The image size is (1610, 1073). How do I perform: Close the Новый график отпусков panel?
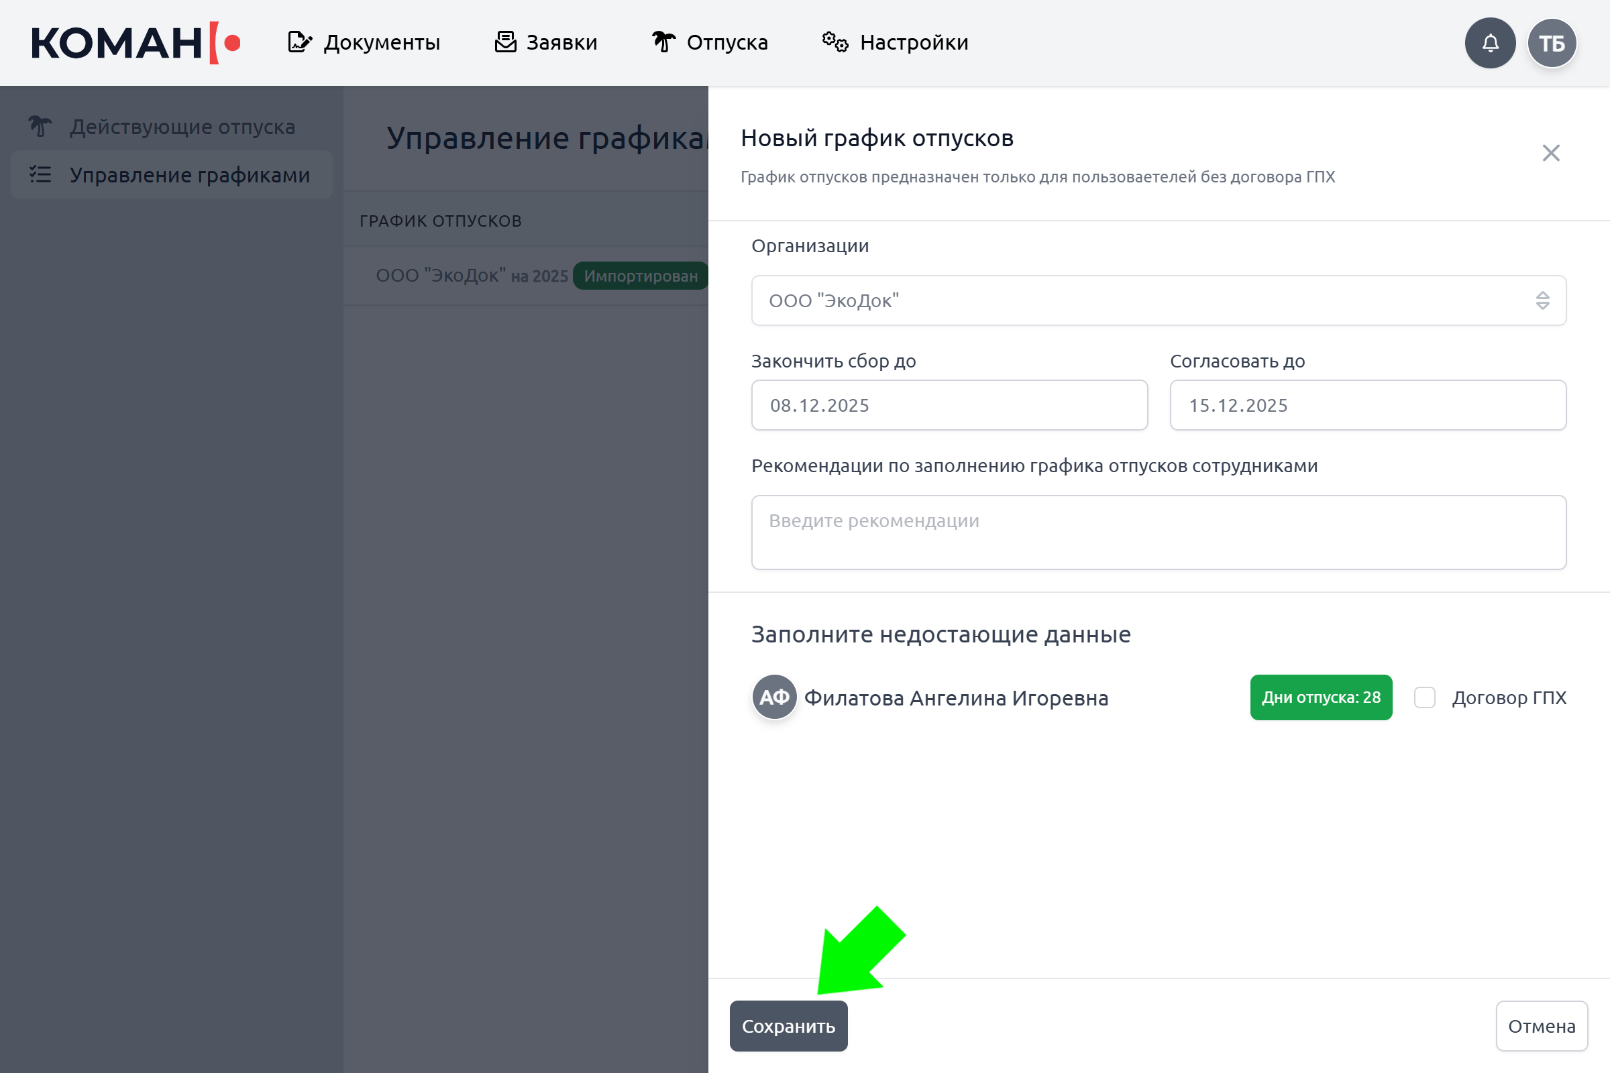click(x=1551, y=153)
